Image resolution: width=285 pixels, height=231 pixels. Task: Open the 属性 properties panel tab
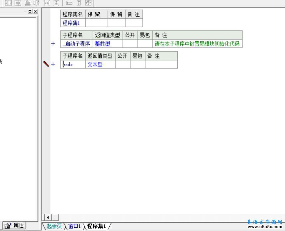15,226
